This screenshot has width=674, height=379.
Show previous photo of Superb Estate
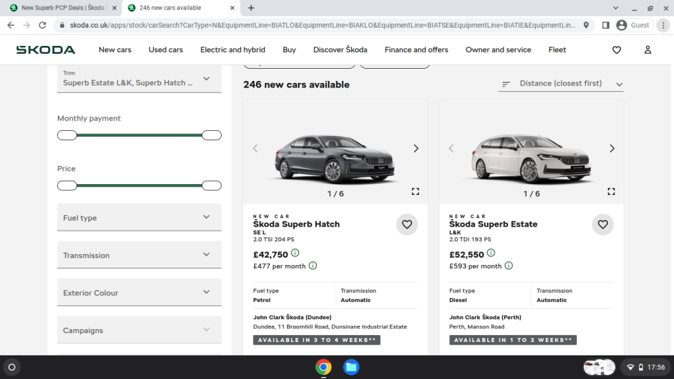tap(452, 148)
